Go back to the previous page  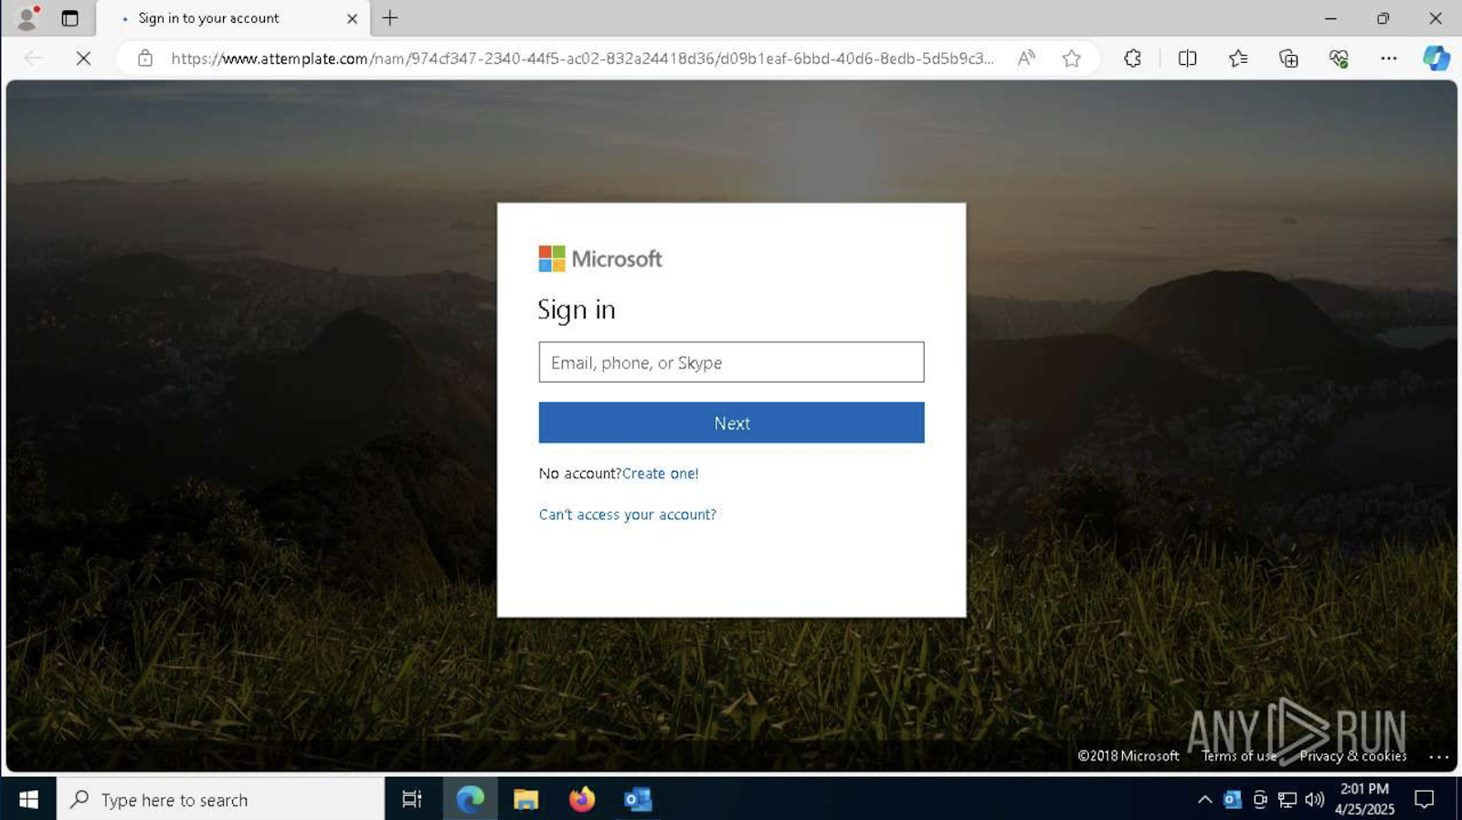pyautogui.click(x=34, y=59)
